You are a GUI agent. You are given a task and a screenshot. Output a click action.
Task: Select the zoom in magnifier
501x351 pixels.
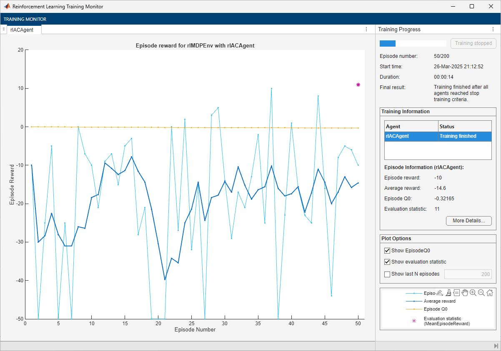tap(473, 293)
